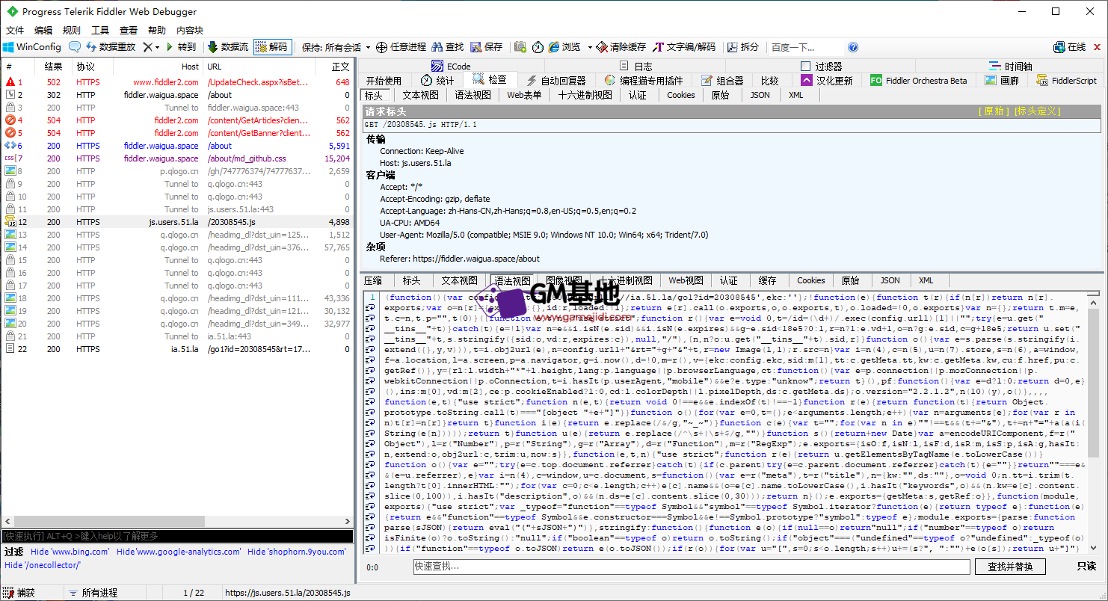Switch to the Timeline (时间轴) tab
This screenshot has width=1108, height=601.
tap(1009, 66)
